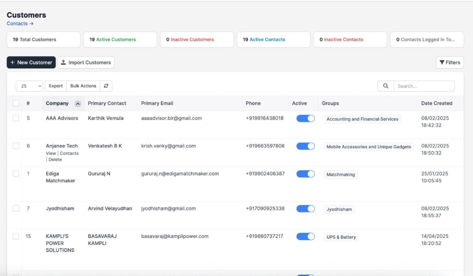Screen dimensions: 473x276
Task: Click Delete link under Anjanee Tech
Action: 55,160
